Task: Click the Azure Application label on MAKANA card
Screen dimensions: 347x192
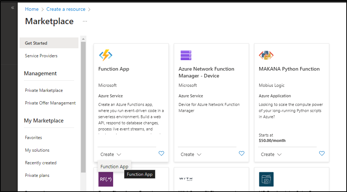Action: tap(275, 96)
